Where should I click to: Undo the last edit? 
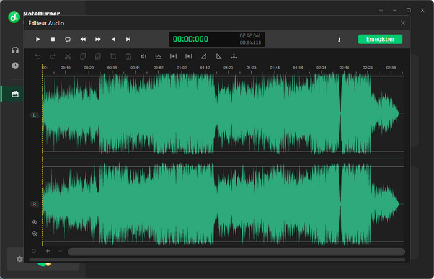click(38, 56)
